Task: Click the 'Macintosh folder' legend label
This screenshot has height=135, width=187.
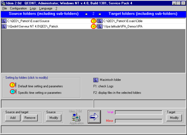Action: pos(111,80)
